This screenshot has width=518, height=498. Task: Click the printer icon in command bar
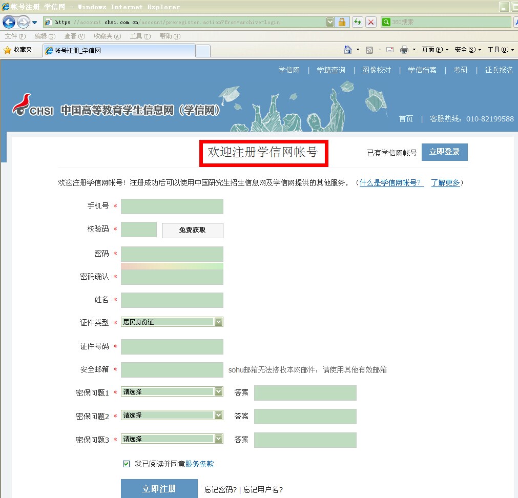point(404,50)
